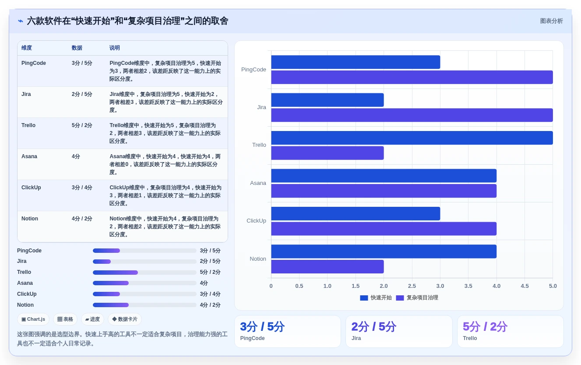The image size is (581, 365).
Task: Select the 表格 tag chip
Action: pyautogui.click(x=65, y=319)
